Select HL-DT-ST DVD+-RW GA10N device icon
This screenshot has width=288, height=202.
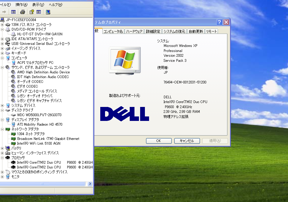13,34
